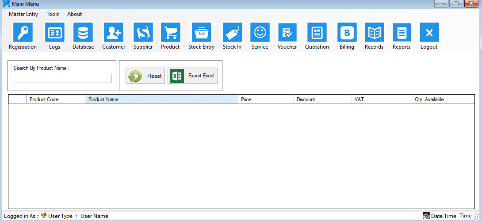
Task: Click the Reset button
Action: 145,76
